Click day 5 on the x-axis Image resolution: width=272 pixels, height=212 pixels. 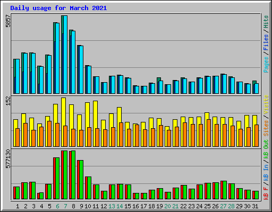point(49,206)
